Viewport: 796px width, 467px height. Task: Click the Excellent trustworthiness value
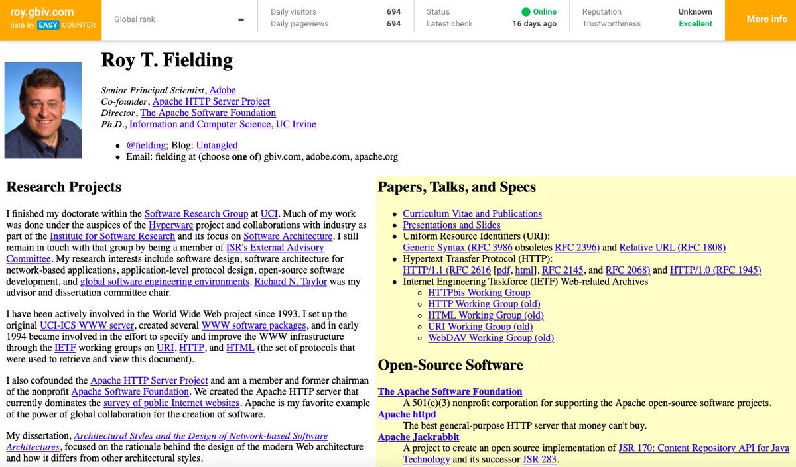click(695, 24)
